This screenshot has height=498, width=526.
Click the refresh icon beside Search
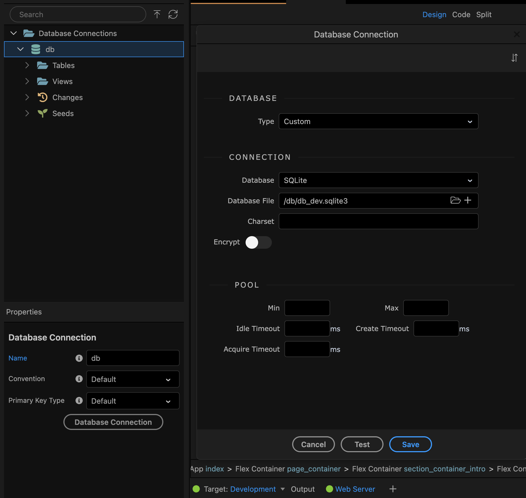tap(173, 14)
